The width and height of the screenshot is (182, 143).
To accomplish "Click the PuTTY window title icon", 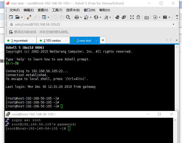I will 8,114.
